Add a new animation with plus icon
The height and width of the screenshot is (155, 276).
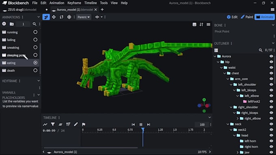(x=4, y=24)
